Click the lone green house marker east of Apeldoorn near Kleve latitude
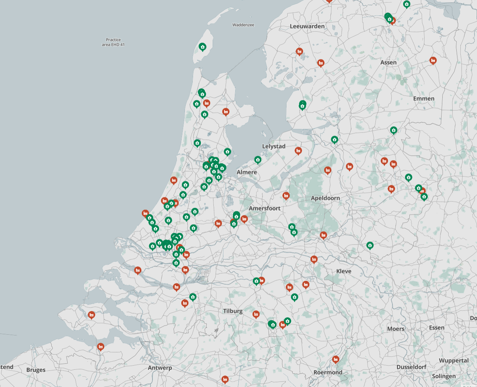The height and width of the screenshot is (387, 477). point(370,245)
